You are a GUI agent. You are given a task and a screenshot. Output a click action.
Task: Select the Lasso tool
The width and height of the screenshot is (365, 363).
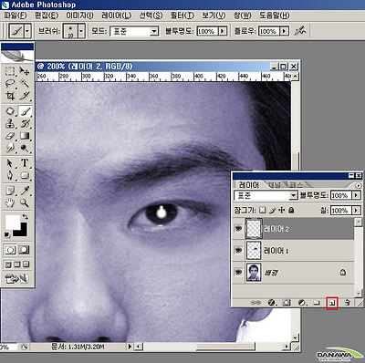click(10, 83)
